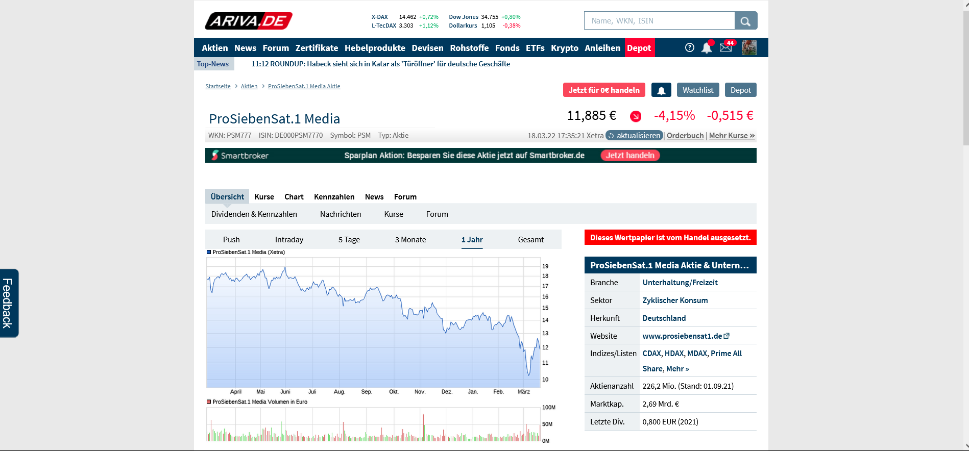Click the Name, WKN, ISIN search field
This screenshot has height=453, width=969.
click(x=659, y=21)
